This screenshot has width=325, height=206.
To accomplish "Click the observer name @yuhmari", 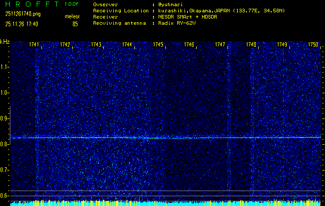I will pos(170,5).
